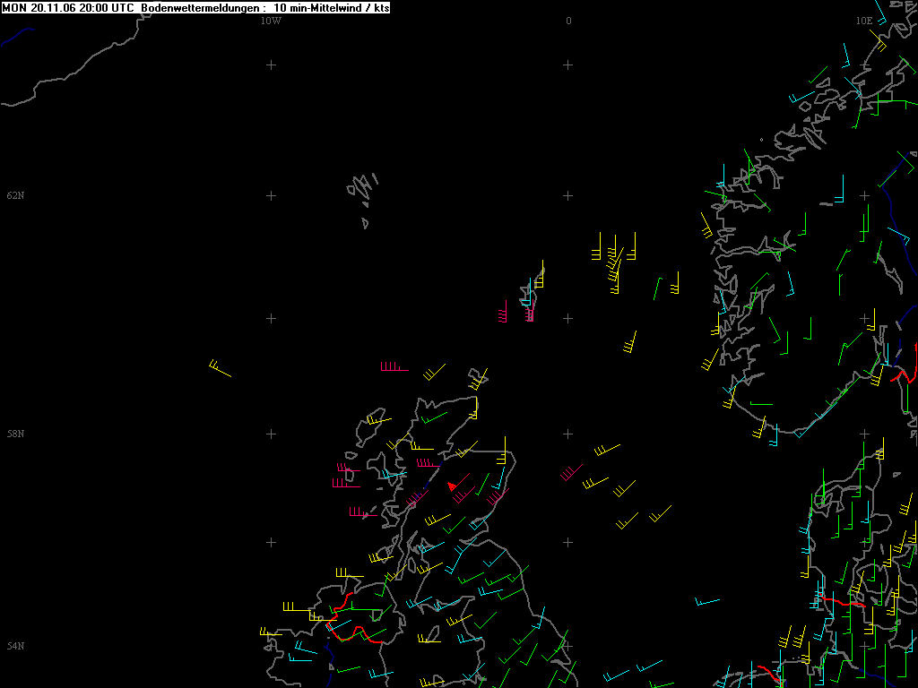Click the 0 degree longitude label

pyautogui.click(x=568, y=21)
